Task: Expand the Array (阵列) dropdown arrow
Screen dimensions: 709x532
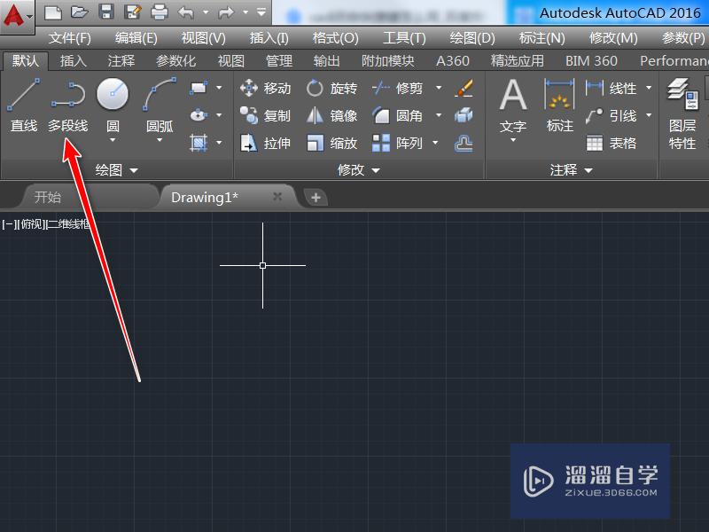Action: coord(435,143)
